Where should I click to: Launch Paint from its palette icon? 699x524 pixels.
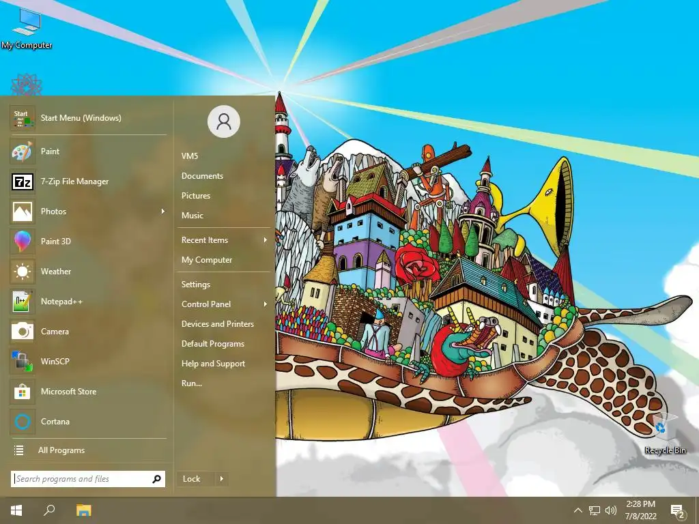pos(23,151)
